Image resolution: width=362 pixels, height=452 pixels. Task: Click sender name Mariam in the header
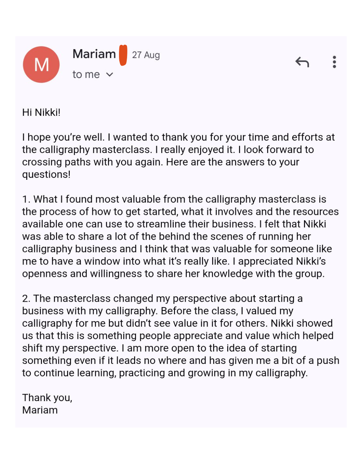(94, 54)
